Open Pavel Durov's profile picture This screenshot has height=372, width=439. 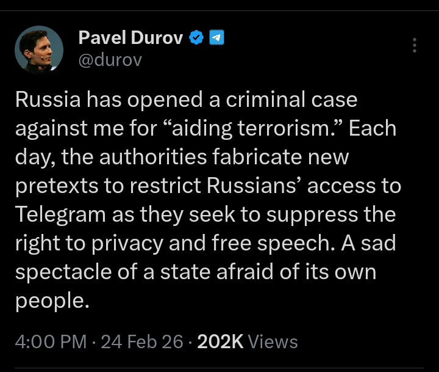pyautogui.click(x=40, y=49)
